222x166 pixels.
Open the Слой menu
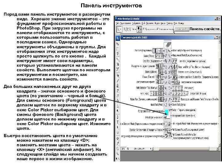click(143, 23)
